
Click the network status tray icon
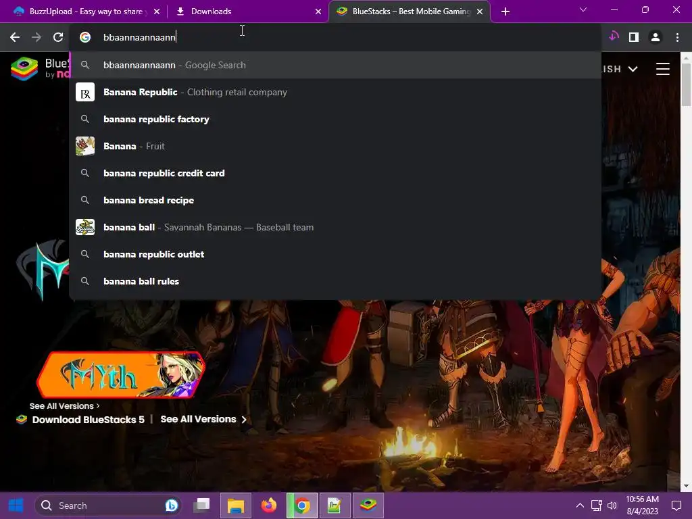596,505
